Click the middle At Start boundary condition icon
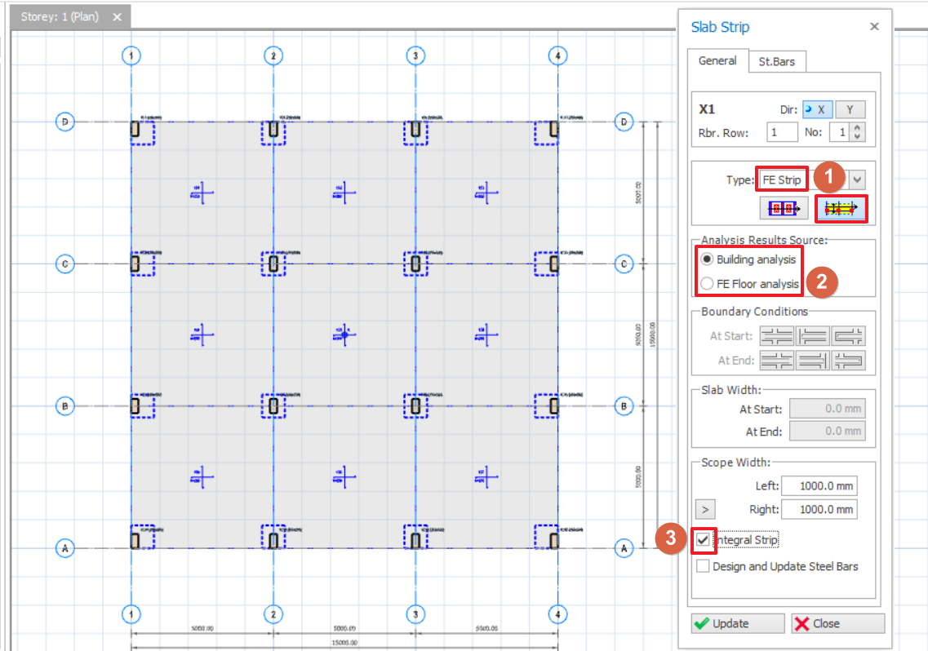Image resolution: width=928 pixels, height=651 pixels. pos(812,336)
